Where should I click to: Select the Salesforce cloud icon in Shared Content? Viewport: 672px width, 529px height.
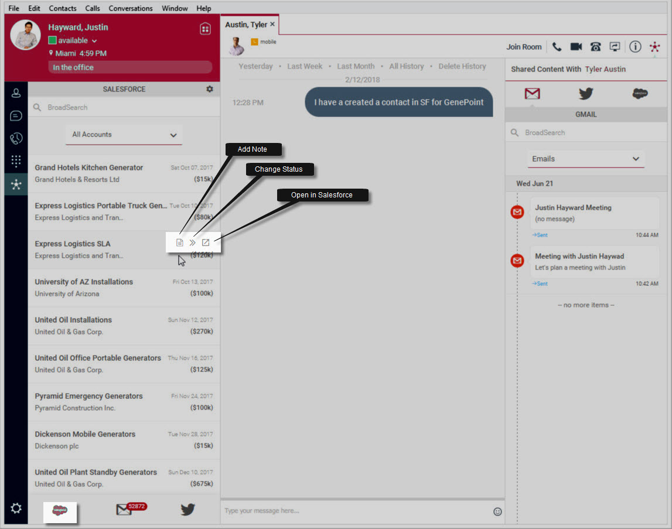[640, 94]
